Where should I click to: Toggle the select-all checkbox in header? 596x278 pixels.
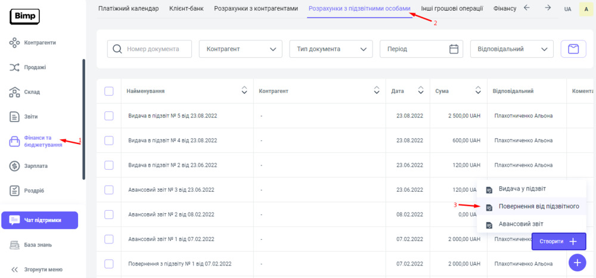pyautogui.click(x=109, y=91)
